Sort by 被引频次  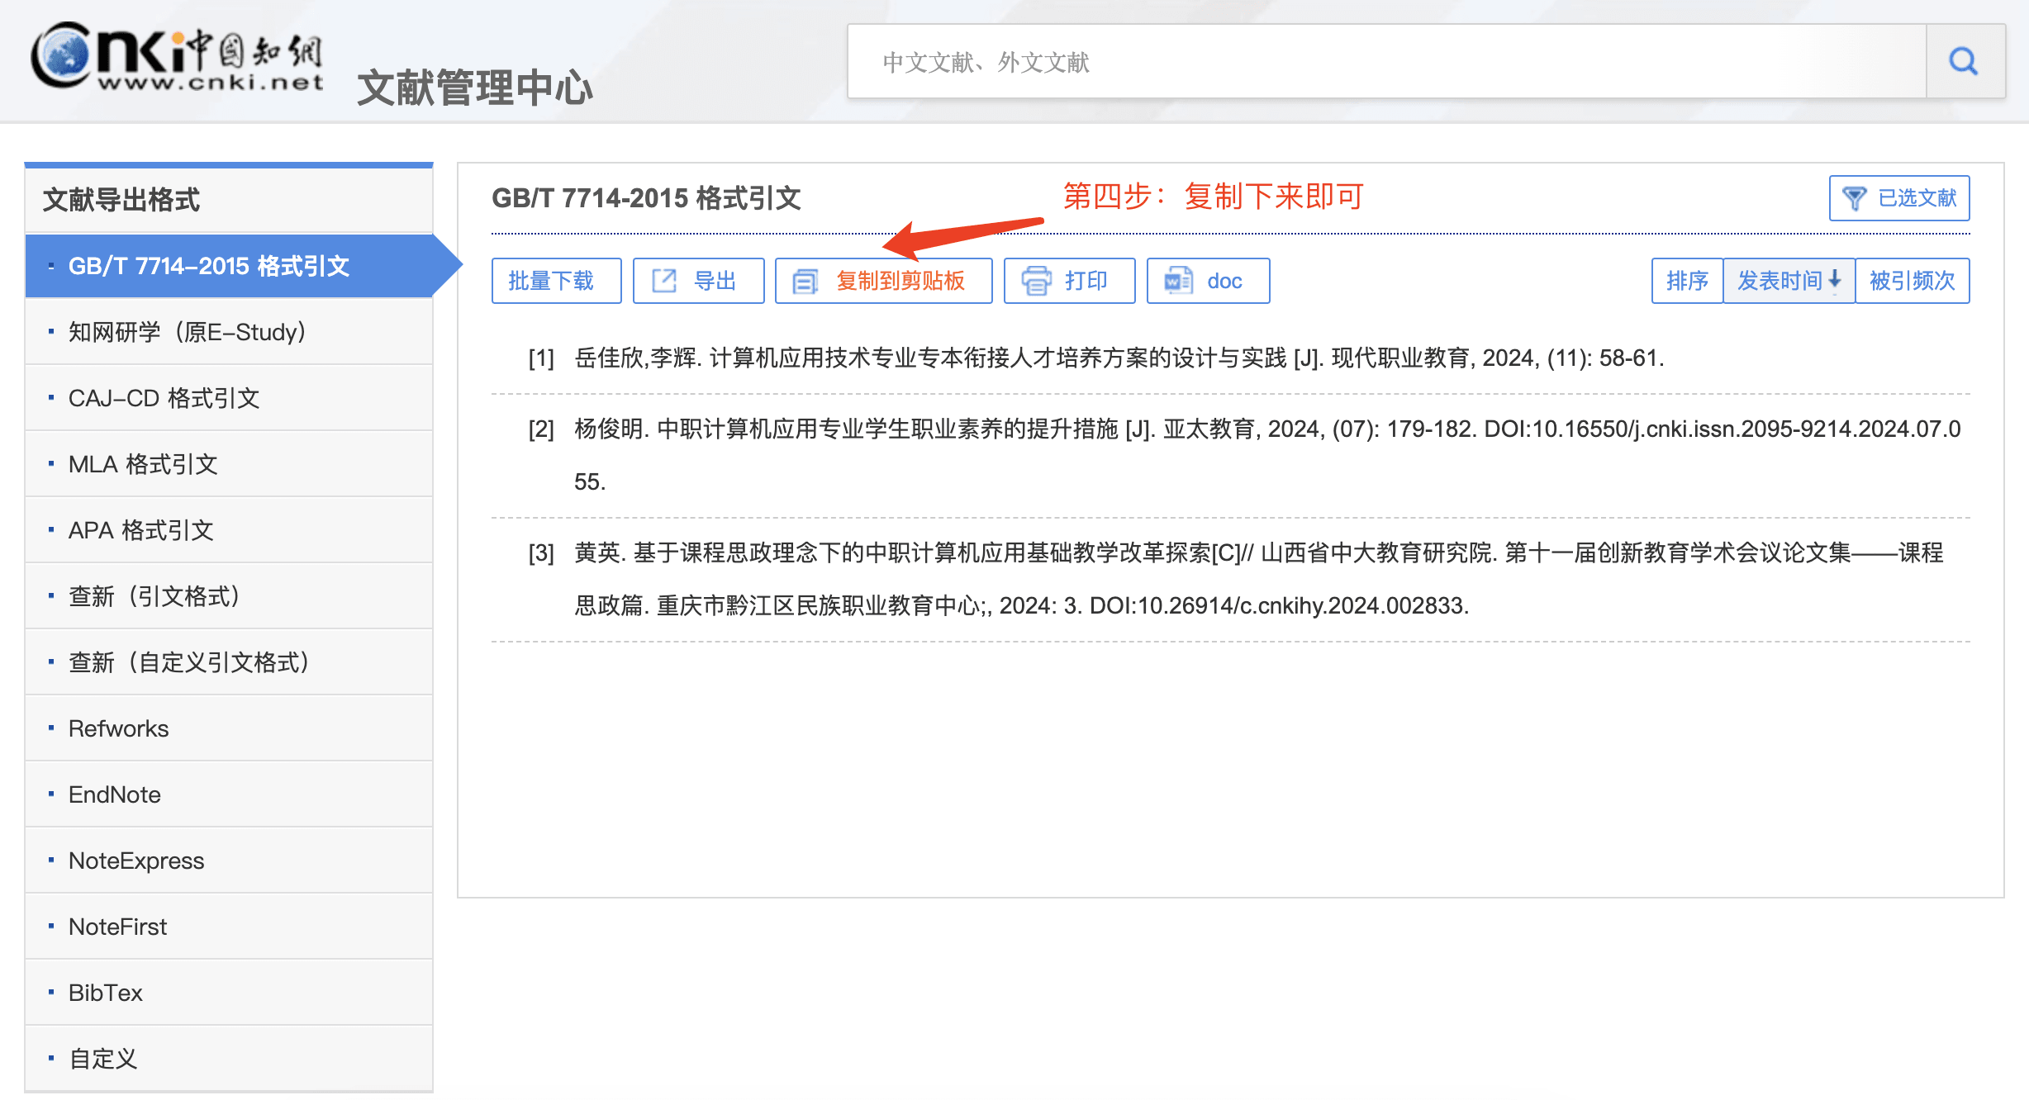click(x=1912, y=281)
